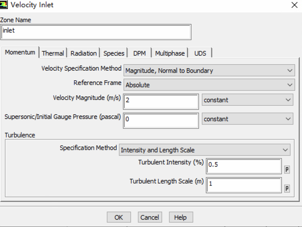Viewport: 302px width, 227px height.
Task: Open Velocity Magnitude constant dropdown
Action: [247, 100]
